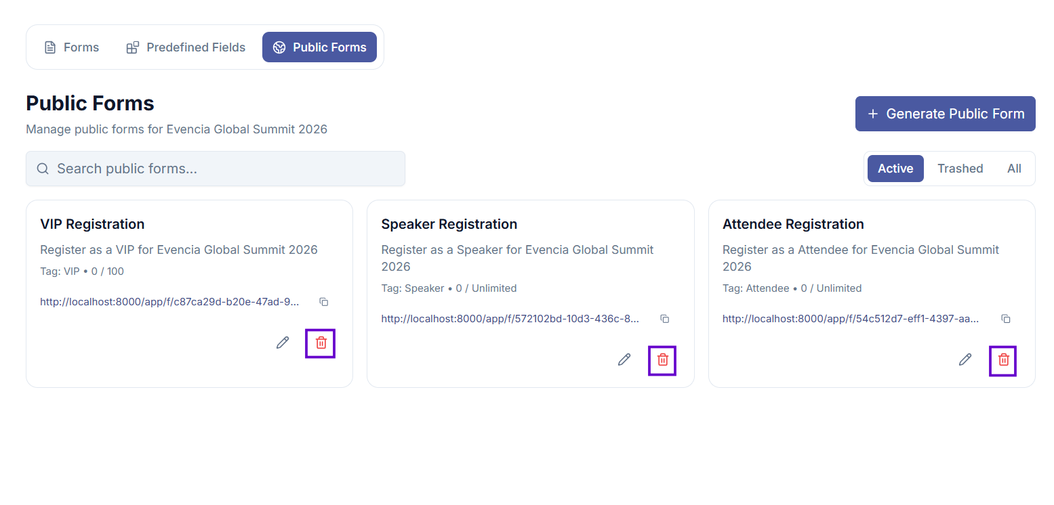This screenshot has width=1054, height=505.
Task: Show only Active public forms
Action: point(895,169)
